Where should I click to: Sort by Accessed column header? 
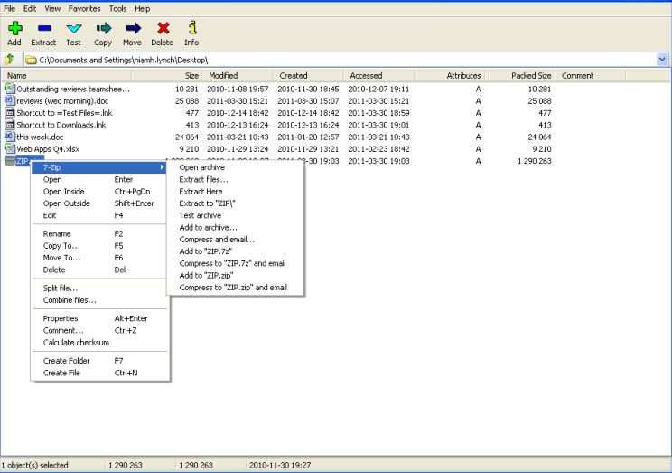click(x=378, y=76)
